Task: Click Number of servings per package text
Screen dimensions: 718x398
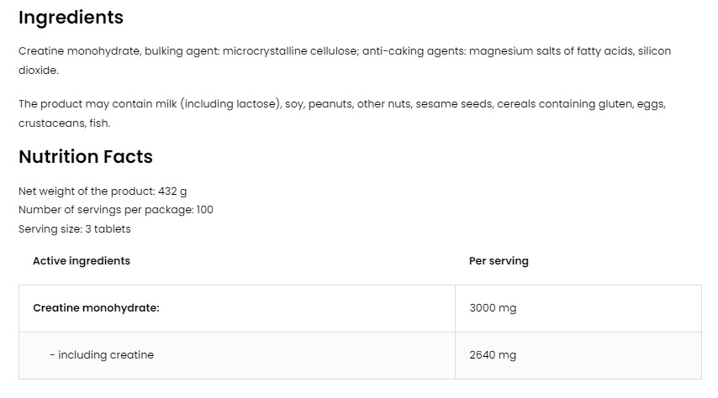Action: [116, 210]
